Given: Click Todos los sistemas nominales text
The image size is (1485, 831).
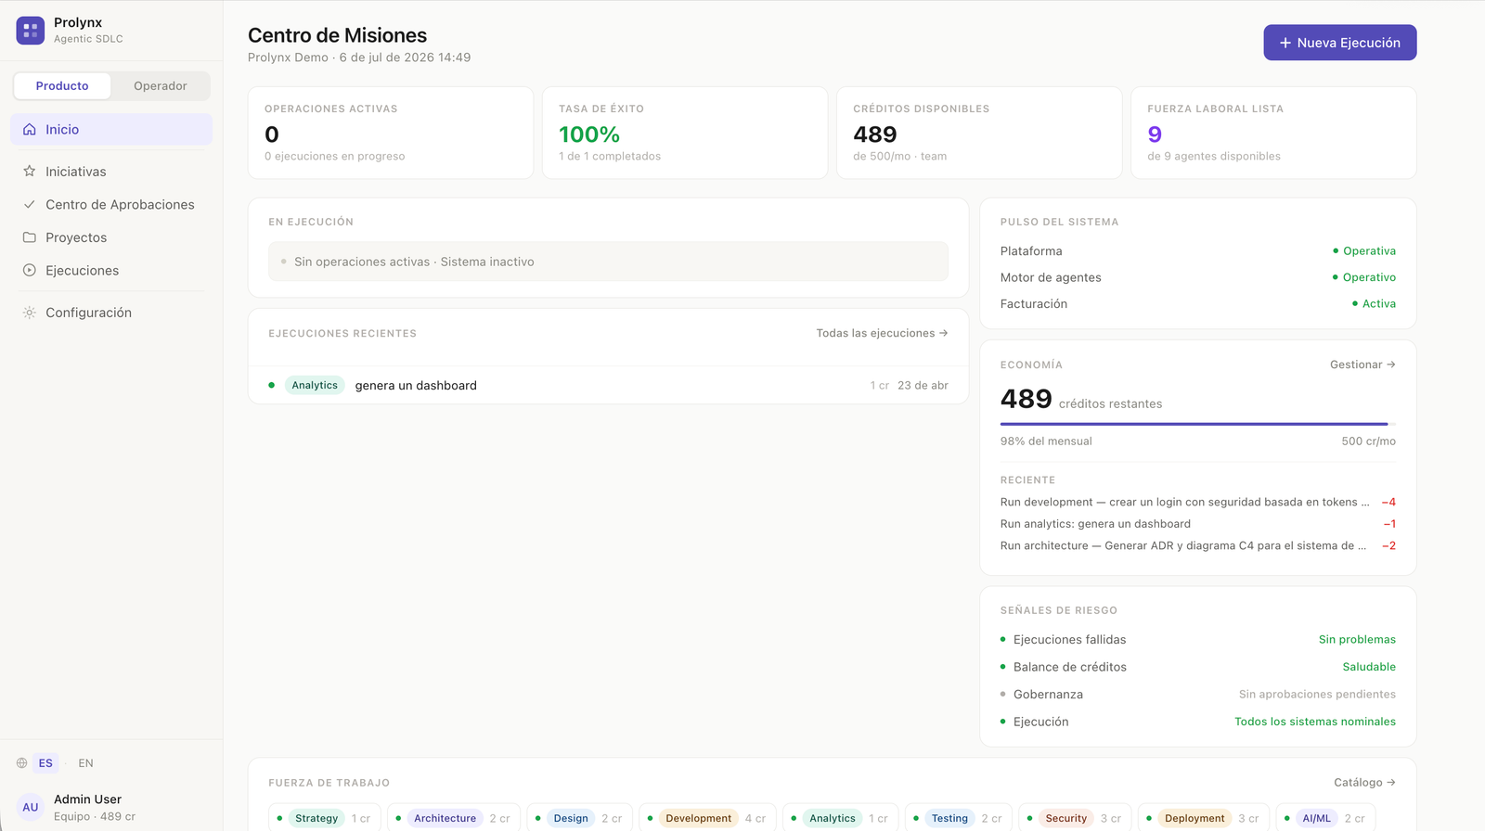Looking at the screenshot, I should pos(1314,722).
